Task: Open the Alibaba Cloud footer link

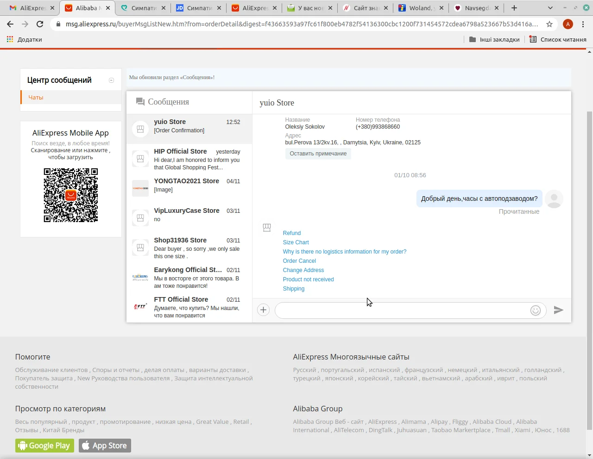Action: click(492, 422)
